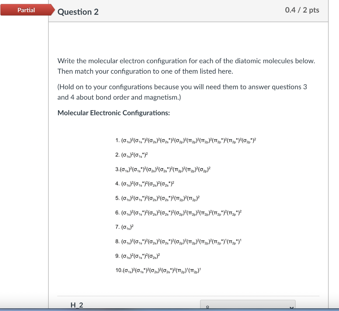This screenshot has height=311, width=339.
Task: Select the Question 2 heading
Action: coord(78,12)
